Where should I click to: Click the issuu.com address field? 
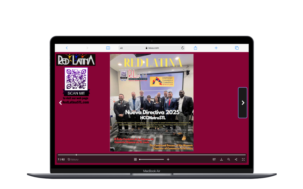coord(152,48)
